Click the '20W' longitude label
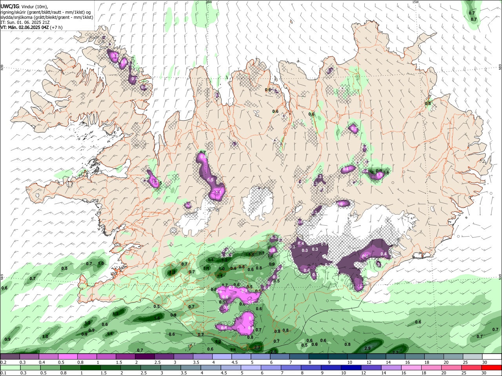 coord(208,2)
